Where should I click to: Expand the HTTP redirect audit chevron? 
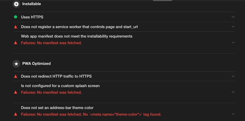233,76
